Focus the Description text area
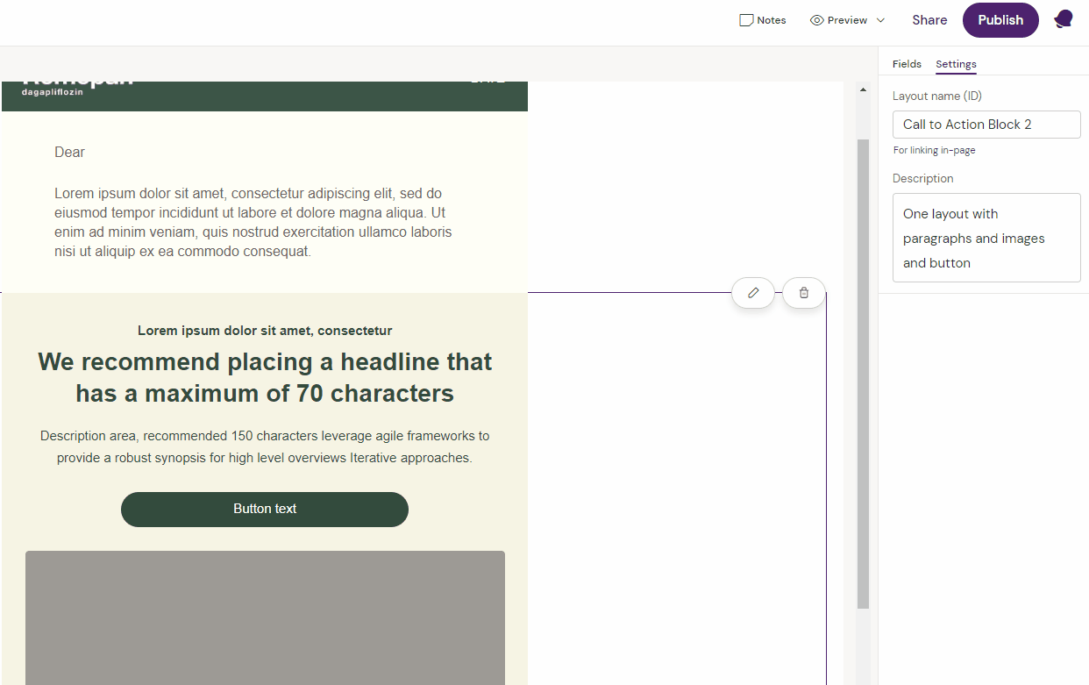Screen dimensions: 1089x685 pos(986,238)
